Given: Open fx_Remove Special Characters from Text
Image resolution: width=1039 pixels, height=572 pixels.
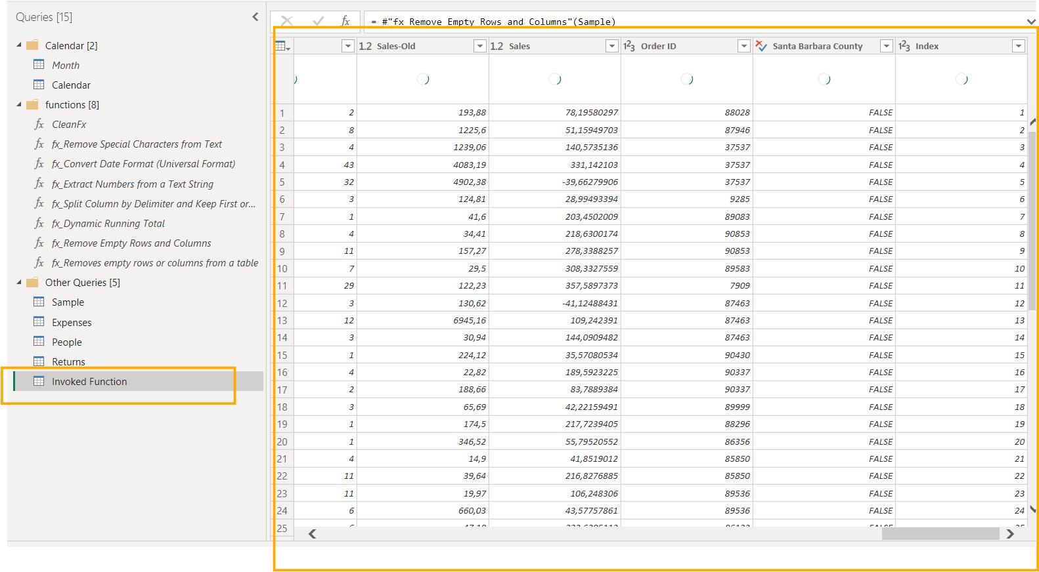Looking at the screenshot, I should 137,144.
